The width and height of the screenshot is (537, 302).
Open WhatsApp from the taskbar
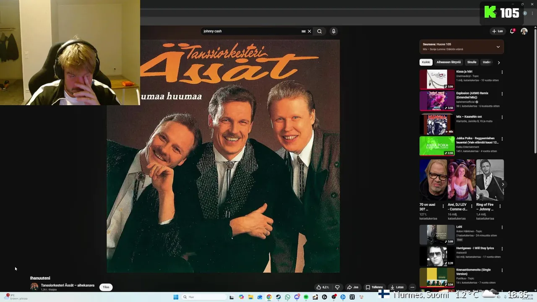click(x=287, y=297)
